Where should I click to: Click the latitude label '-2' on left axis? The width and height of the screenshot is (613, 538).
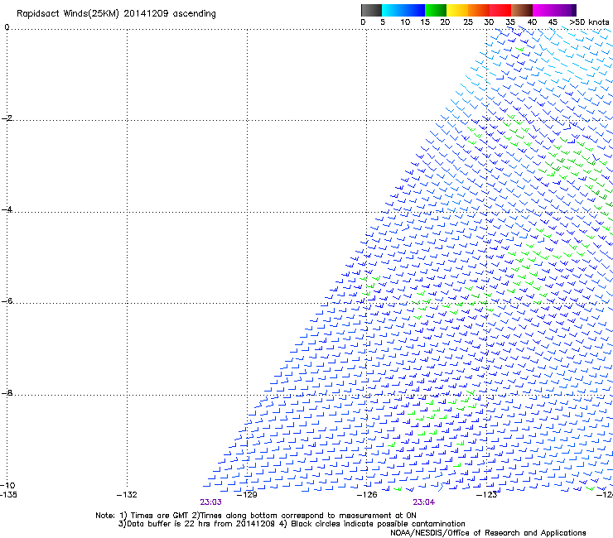[7, 118]
